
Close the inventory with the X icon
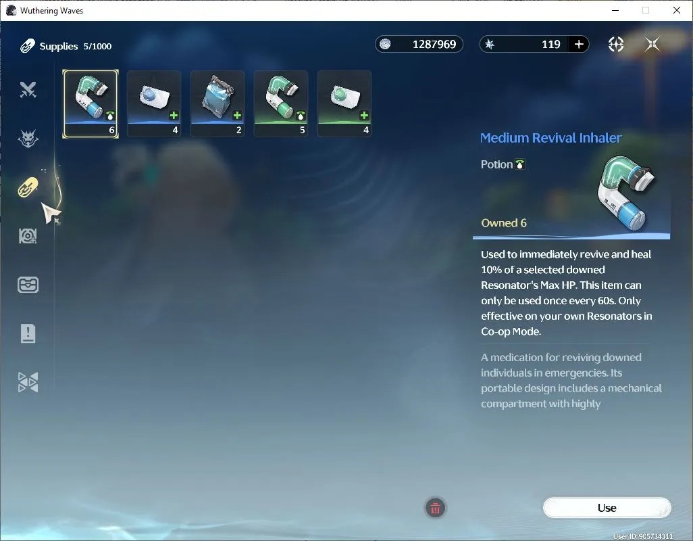click(x=652, y=44)
